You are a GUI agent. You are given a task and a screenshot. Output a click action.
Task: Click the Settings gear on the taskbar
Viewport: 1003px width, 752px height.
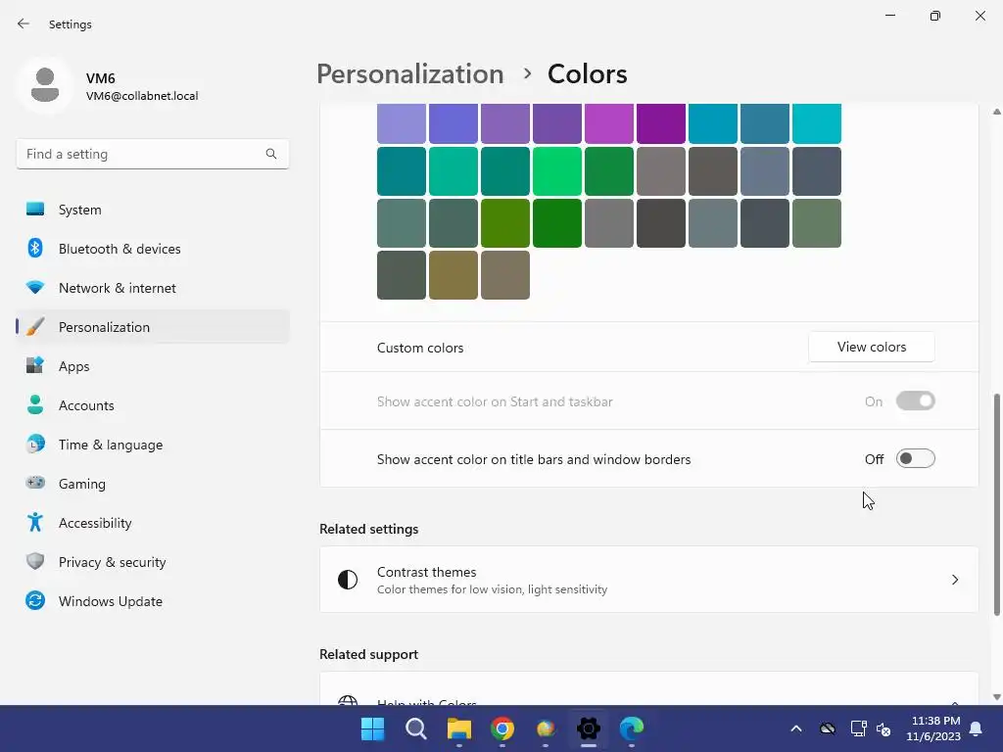coord(589,728)
